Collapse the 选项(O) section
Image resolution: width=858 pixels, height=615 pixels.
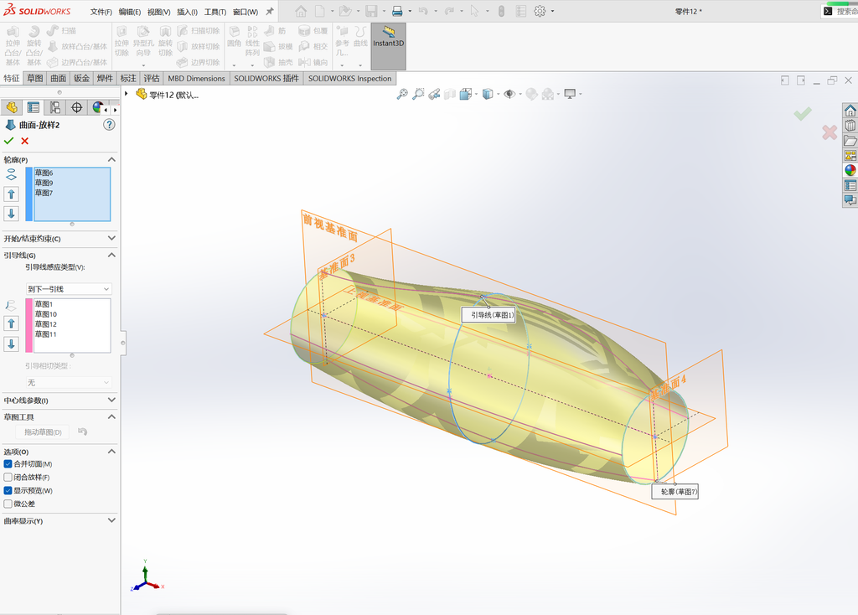pyautogui.click(x=111, y=452)
